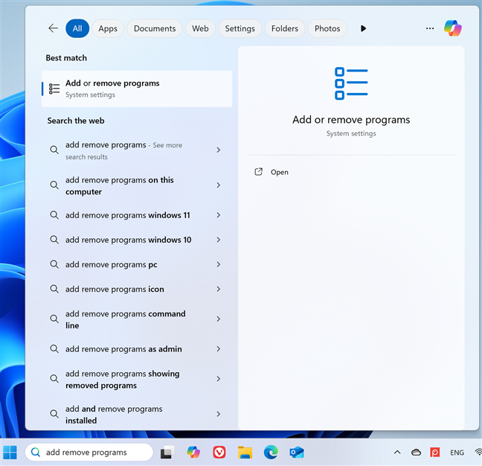This screenshot has width=482, height=466.
Task: Open Task View from the taskbar
Action: coord(167,452)
